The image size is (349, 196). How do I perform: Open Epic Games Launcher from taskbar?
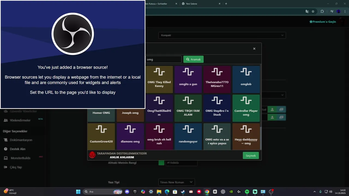[135, 192]
